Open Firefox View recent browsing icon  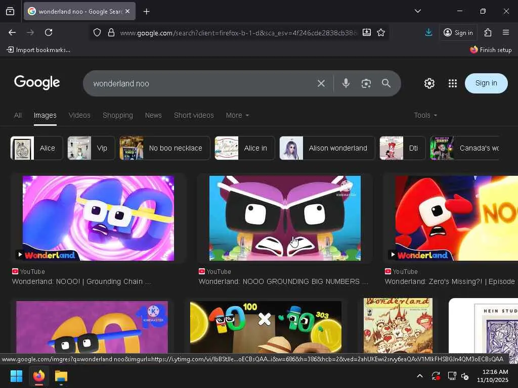(10, 11)
